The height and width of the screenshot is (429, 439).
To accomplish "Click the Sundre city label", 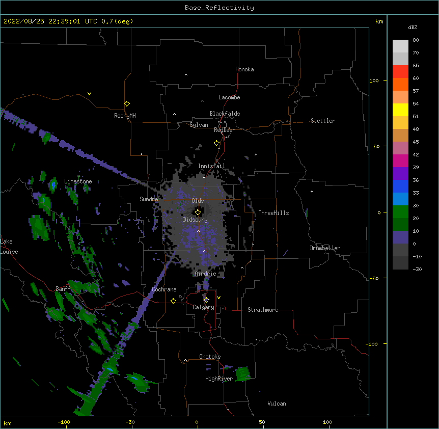I will click(x=149, y=199).
